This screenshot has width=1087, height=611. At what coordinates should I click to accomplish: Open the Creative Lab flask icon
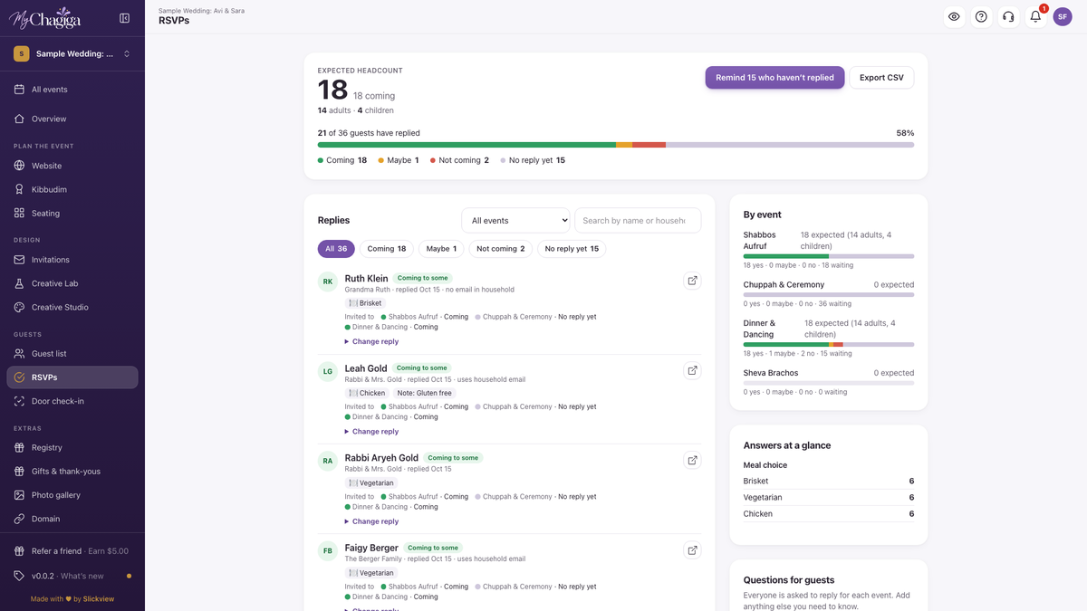point(20,283)
